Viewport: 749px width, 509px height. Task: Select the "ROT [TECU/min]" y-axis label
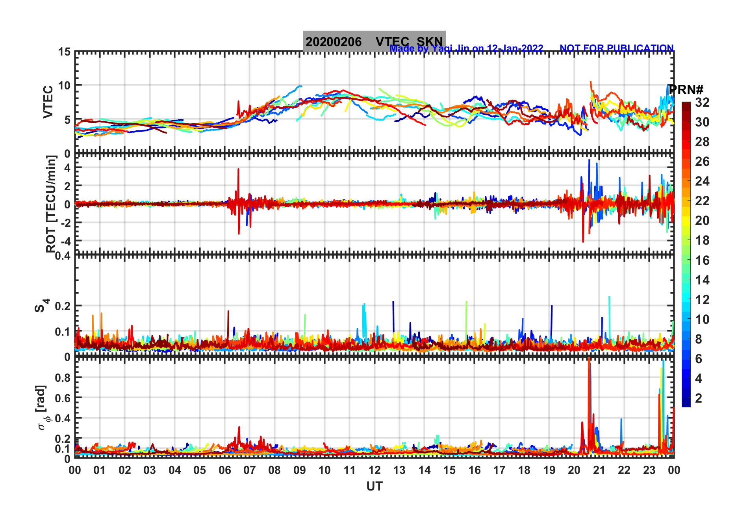click(51, 204)
